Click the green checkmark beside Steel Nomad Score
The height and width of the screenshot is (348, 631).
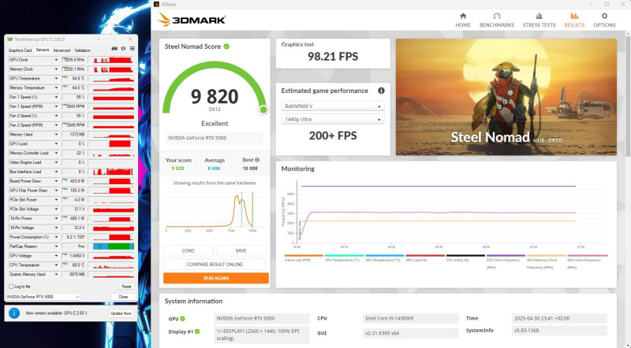point(226,46)
